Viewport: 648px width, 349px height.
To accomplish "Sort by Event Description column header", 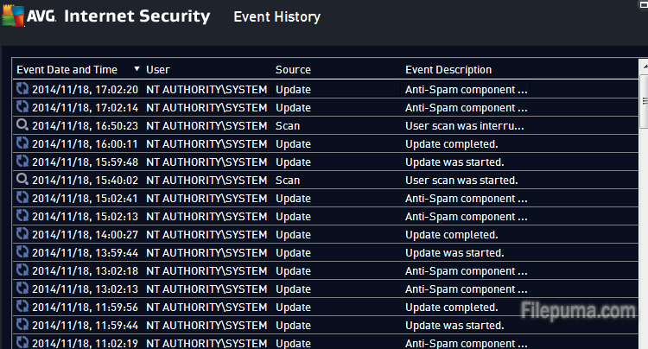I will click(448, 69).
